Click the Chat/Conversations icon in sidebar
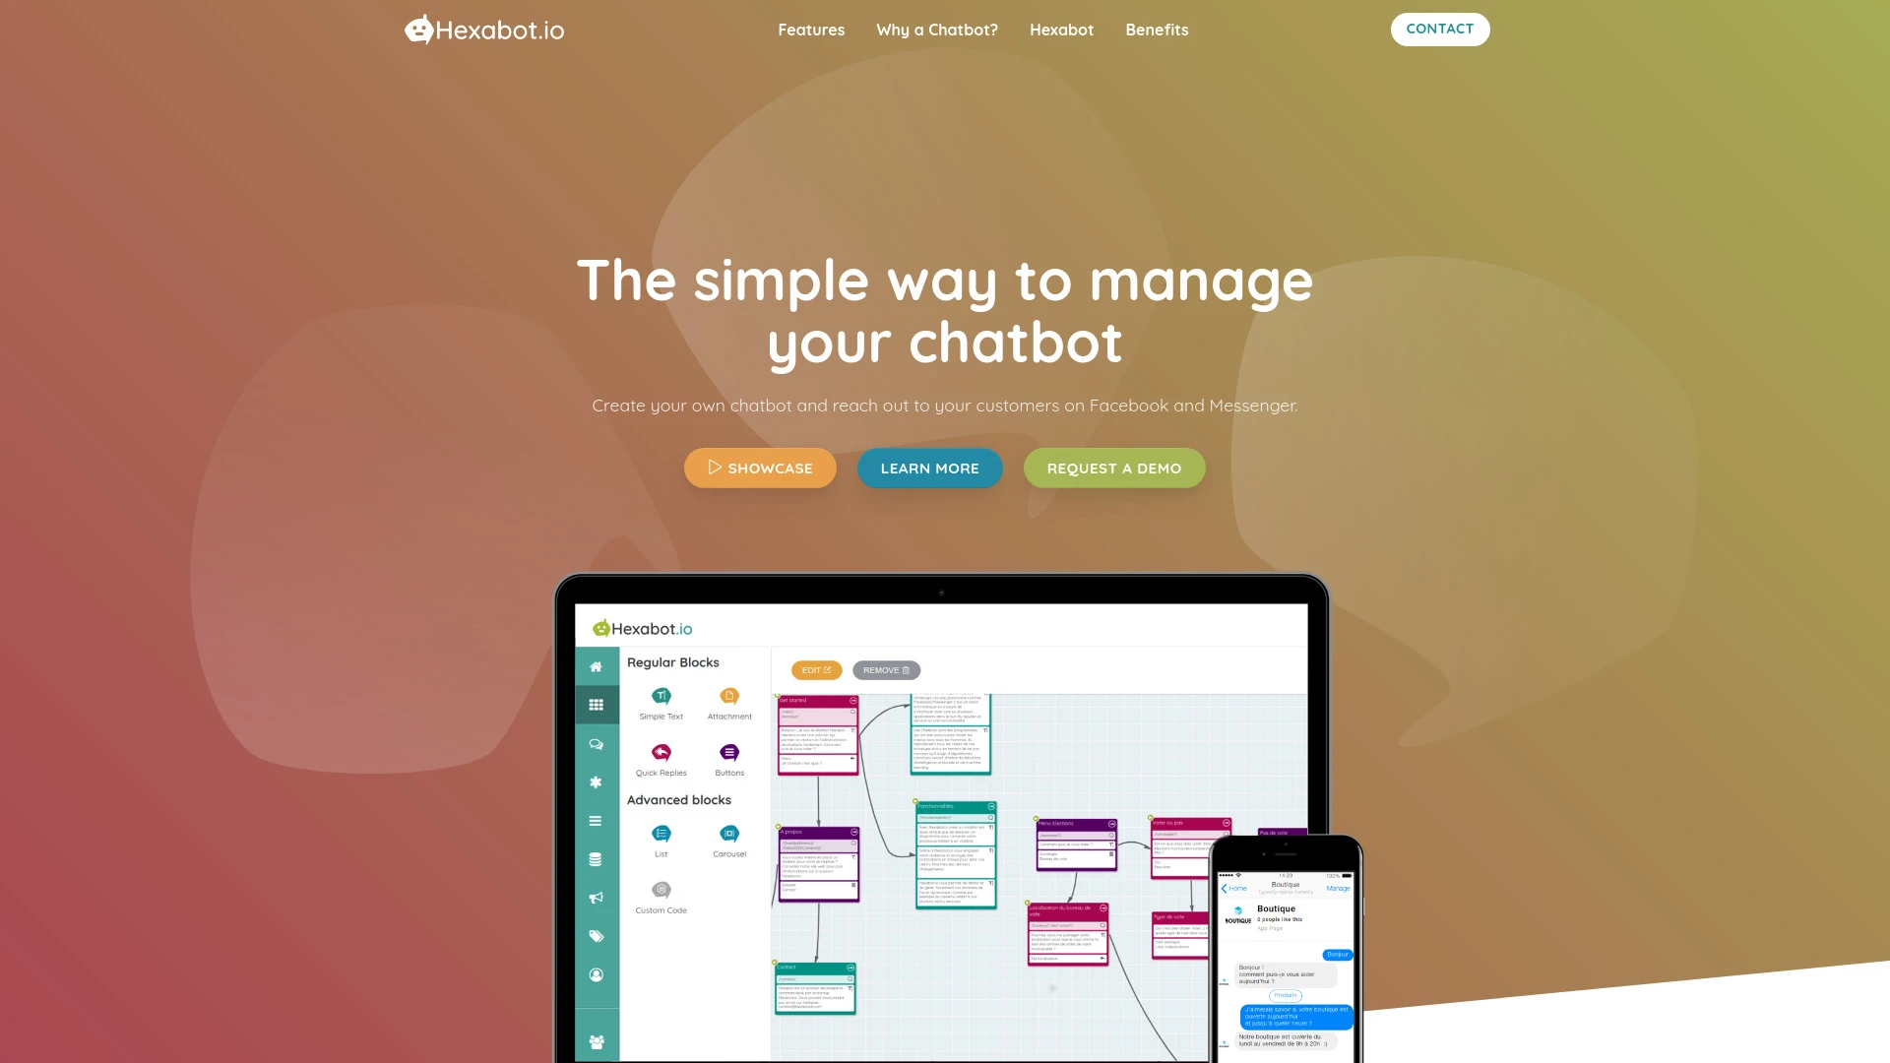Screen dimensions: 1890x1063 pos(596,742)
